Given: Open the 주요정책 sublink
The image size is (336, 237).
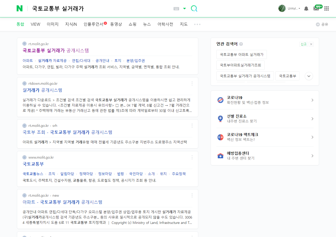Looking at the screenshot, I should tap(179, 174).
